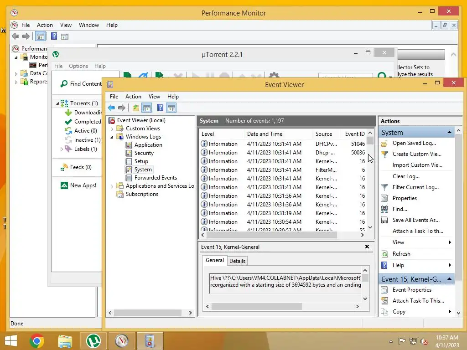Select the FilterM event with ID 6
The width and height of the screenshot is (467, 350).
[283, 170]
